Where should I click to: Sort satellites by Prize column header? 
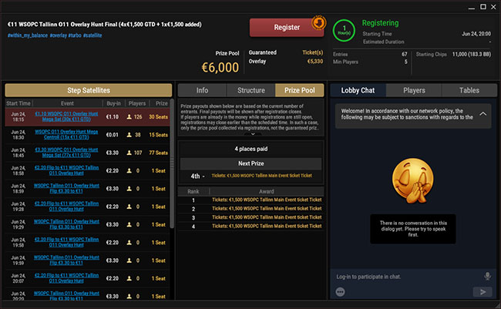click(x=161, y=103)
